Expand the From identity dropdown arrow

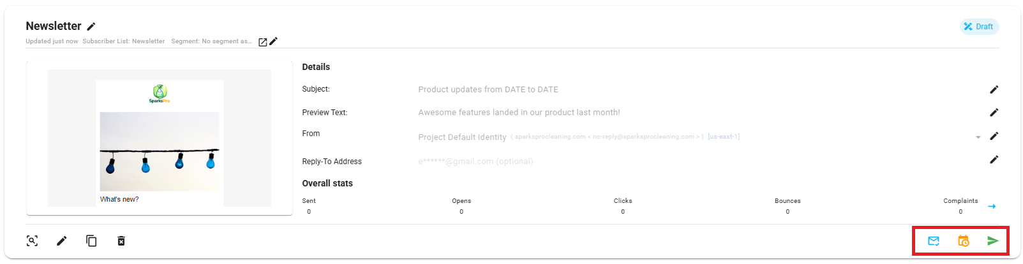pos(978,137)
